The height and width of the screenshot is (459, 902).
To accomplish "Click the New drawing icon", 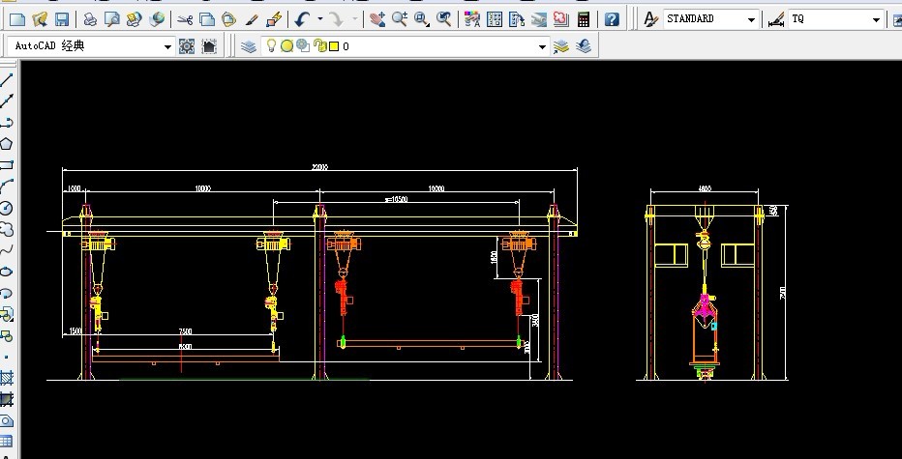I will click(16, 19).
